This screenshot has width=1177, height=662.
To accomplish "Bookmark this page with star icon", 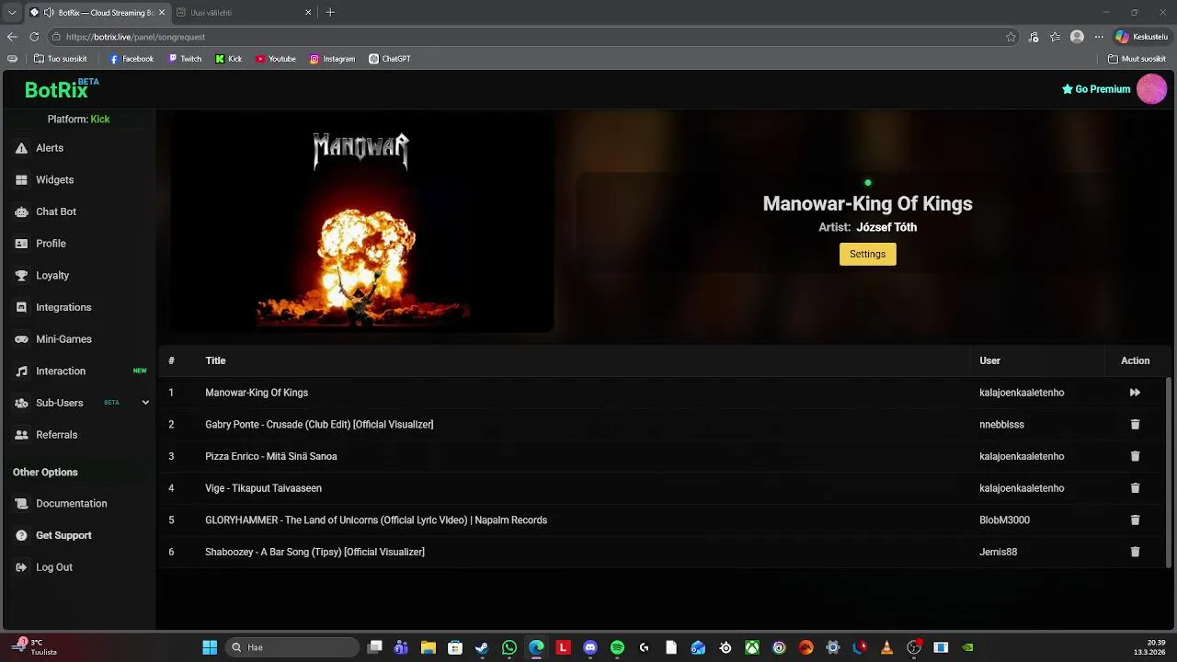I will point(1011,37).
